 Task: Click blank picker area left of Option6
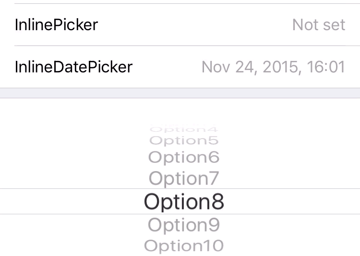(72, 157)
